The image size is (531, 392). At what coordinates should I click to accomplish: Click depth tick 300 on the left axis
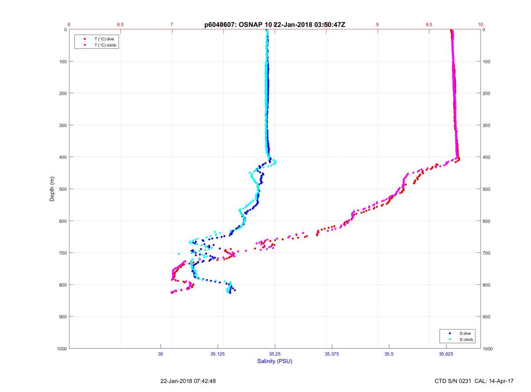tap(62, 125)
